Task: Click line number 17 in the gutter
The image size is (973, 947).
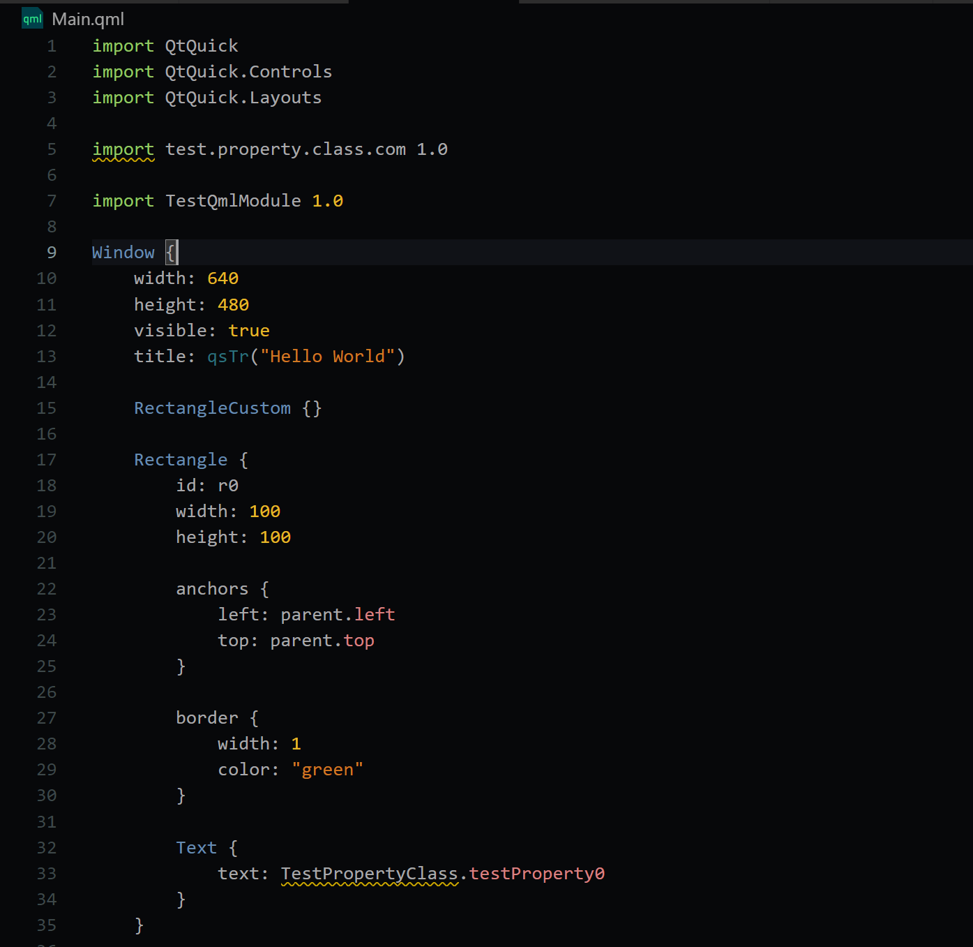Action: point(47,460)
